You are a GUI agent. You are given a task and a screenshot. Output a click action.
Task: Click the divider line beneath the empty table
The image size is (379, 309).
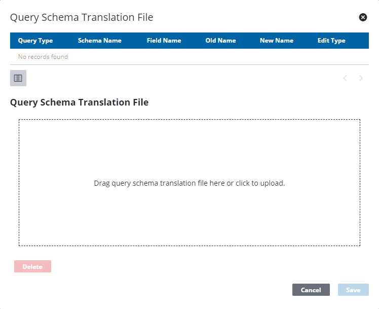(x=189, y=65)
